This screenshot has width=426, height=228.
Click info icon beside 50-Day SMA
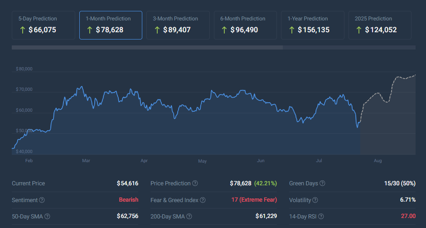[47, 217]
